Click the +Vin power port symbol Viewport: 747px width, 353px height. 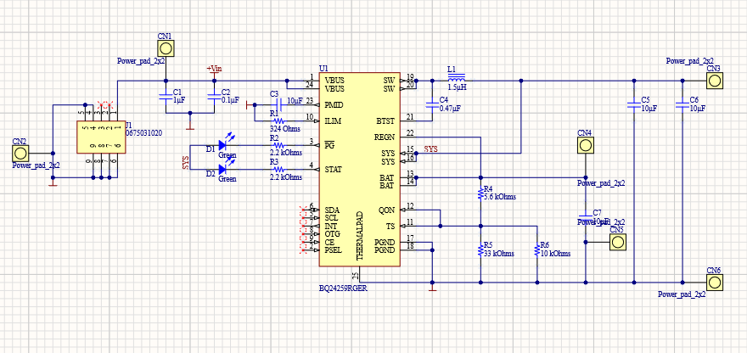pyautogui.click(x=214, y=72)
